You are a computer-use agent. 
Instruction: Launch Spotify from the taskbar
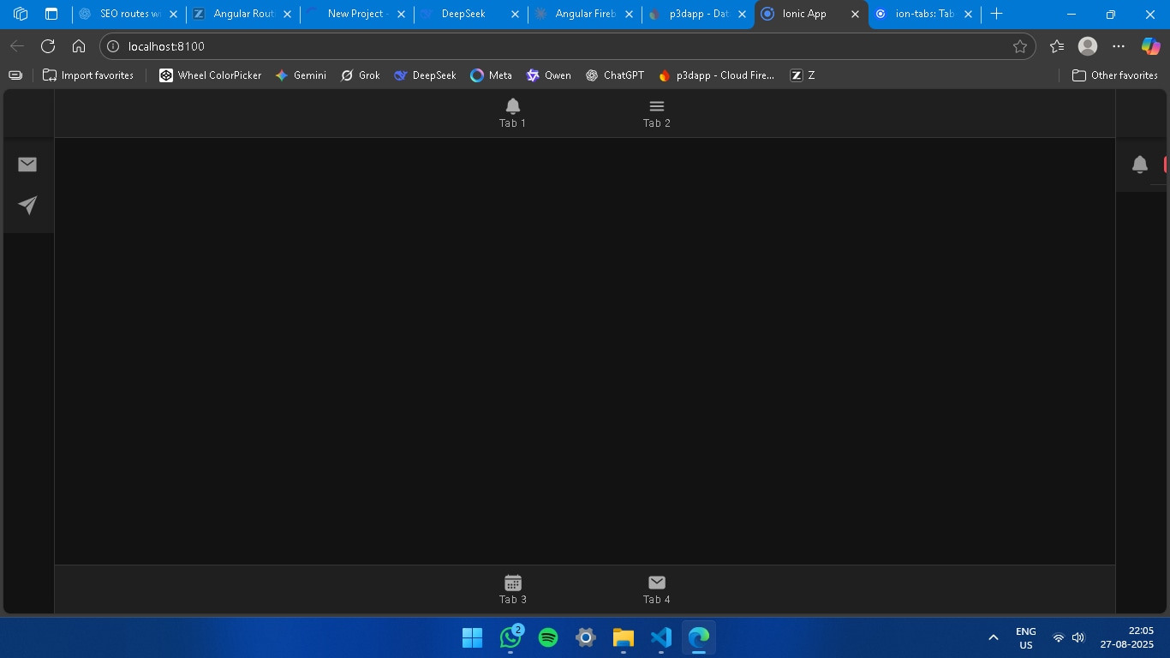point(548,637)
